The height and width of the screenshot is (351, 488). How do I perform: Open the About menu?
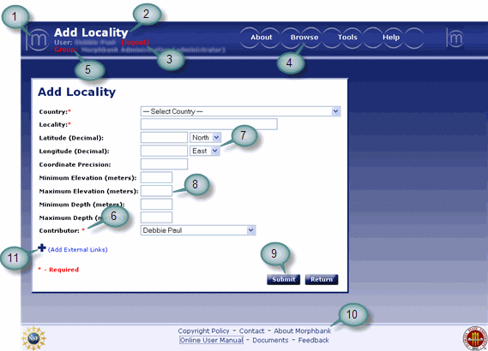pos(262,38)
